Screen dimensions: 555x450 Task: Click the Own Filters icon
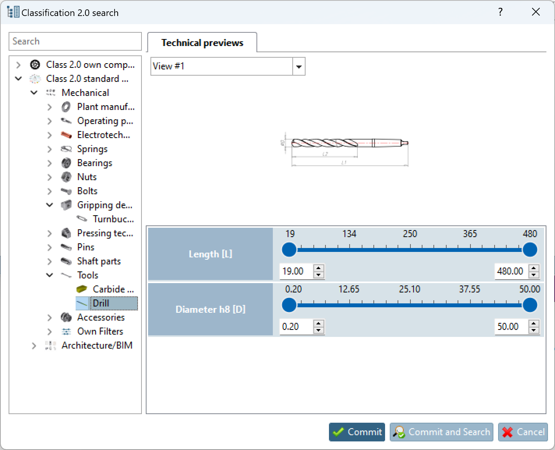pos(66,331)
